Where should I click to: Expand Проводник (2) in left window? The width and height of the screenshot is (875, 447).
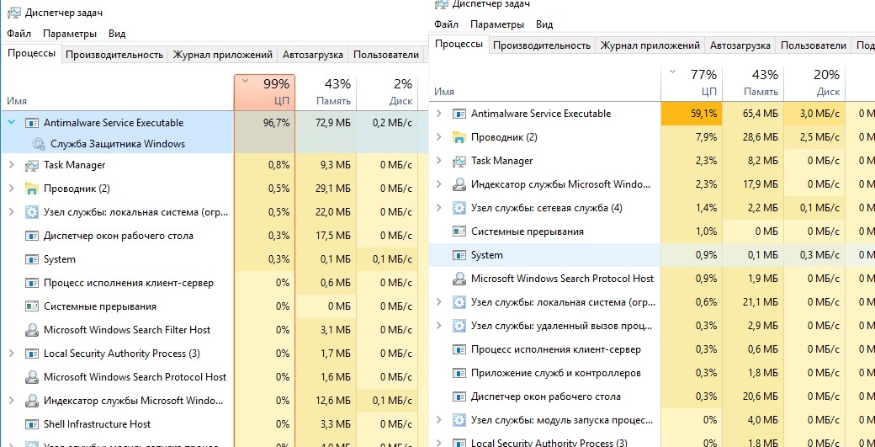(12, 189)
